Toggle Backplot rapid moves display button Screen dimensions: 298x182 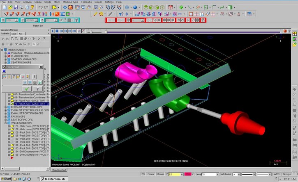click(18, 77)
